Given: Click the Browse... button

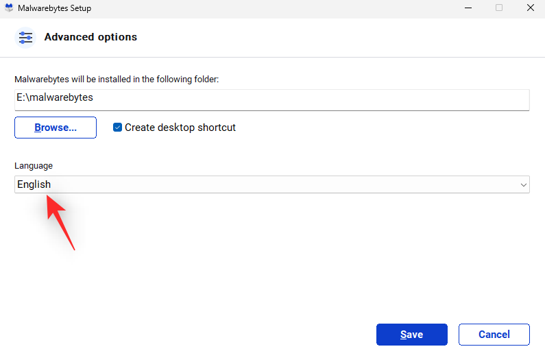Looking at the screenshot, I should coord(56,128).
